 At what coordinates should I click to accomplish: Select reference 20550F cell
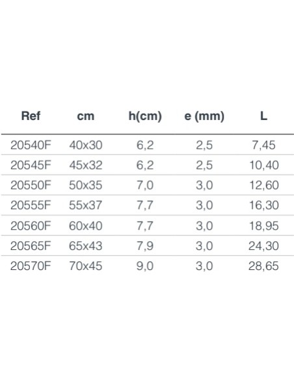[31, 186]
